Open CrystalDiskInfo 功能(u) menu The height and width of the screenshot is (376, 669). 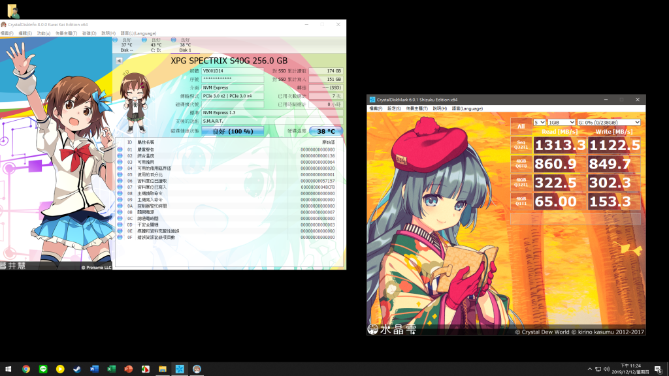[44, 33]
